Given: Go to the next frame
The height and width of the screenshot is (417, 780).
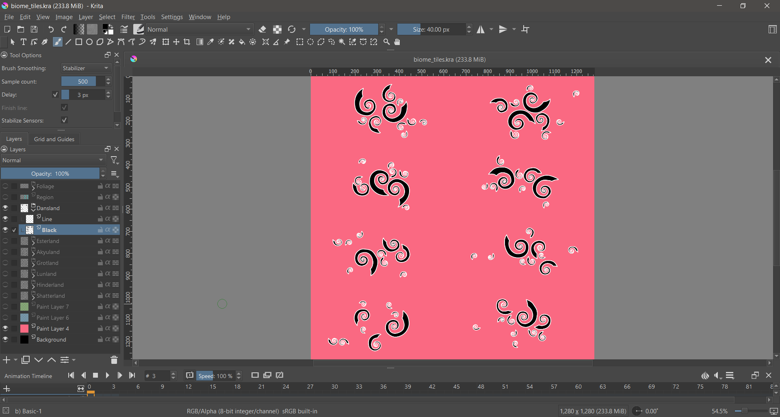Looking at the screenshot, I should (x=120, y=375).
